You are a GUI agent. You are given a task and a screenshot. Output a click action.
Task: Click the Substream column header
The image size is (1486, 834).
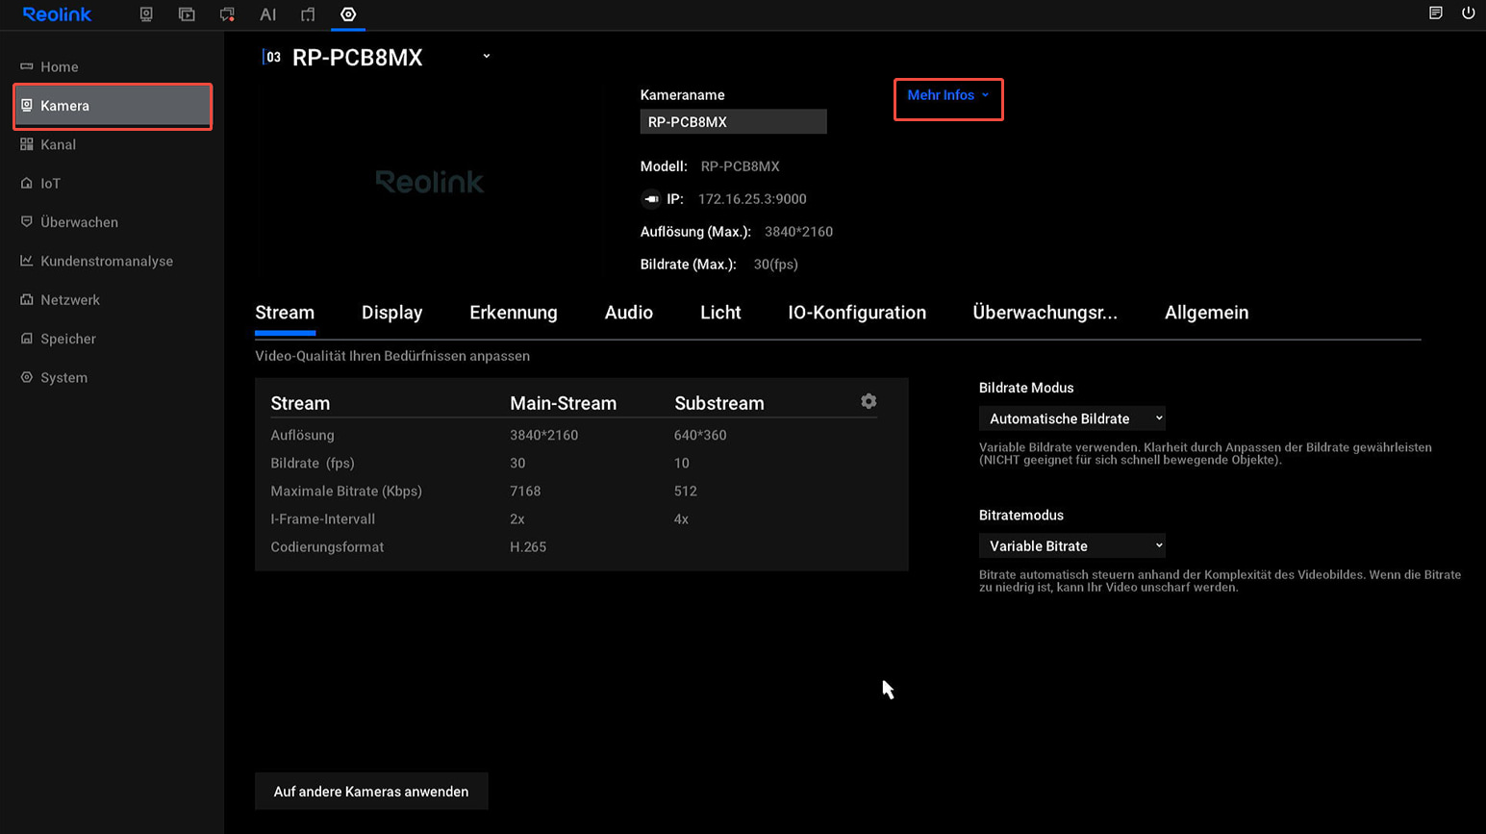pyautogui.click(x=718, y=403)
